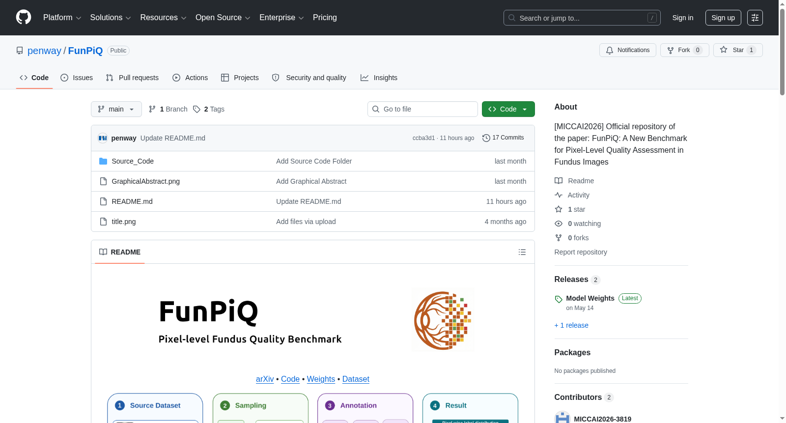This screenshot has height=423, width=786.
Task: Open the Dataset link in README
Action: tap(356, 379)
